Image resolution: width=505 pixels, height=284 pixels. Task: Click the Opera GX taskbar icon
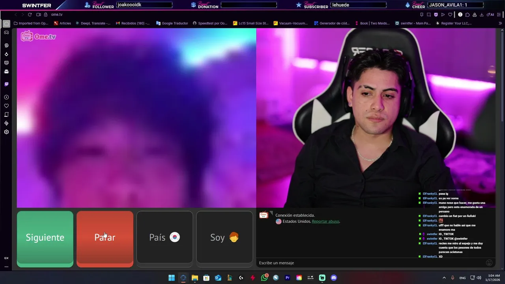(x=183, y=278)
